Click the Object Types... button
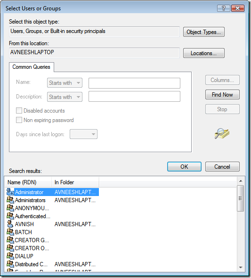Image resolution: width=251 pixels, height=278 pixels. point(204,32)
